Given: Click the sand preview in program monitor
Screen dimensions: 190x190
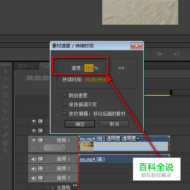Looking at the screenshot, I should click(x=140, y=12).
